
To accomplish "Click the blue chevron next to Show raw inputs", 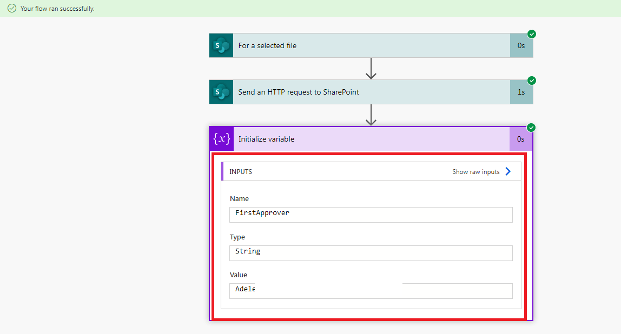I will (x=507, y=171).
